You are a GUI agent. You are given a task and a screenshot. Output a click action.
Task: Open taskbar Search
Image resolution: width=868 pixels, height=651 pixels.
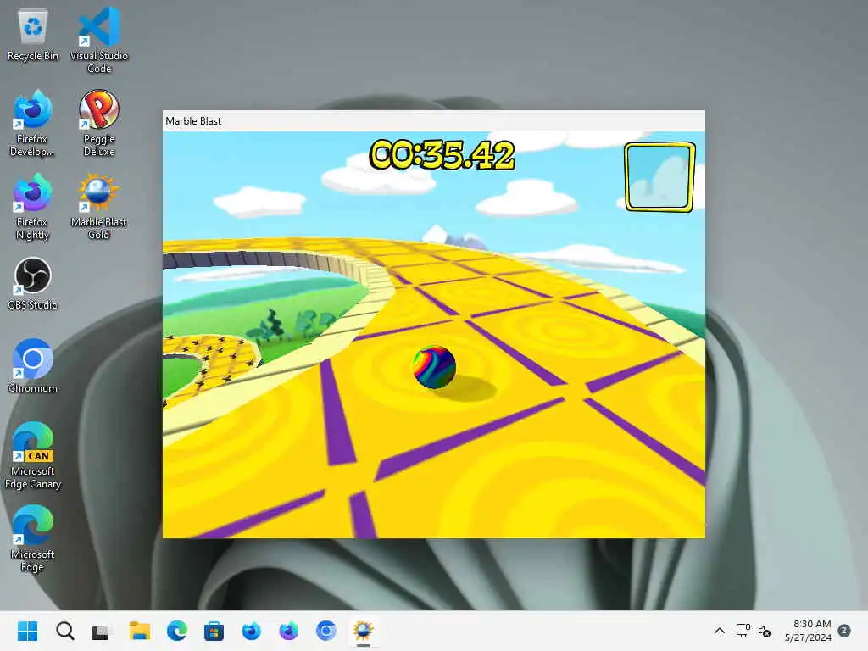(64, 631)
